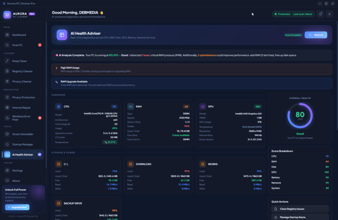The height and width of the screenshot is (220, 338).
Task: Click the RAM score badge 44
Action: tap(186, 106)
